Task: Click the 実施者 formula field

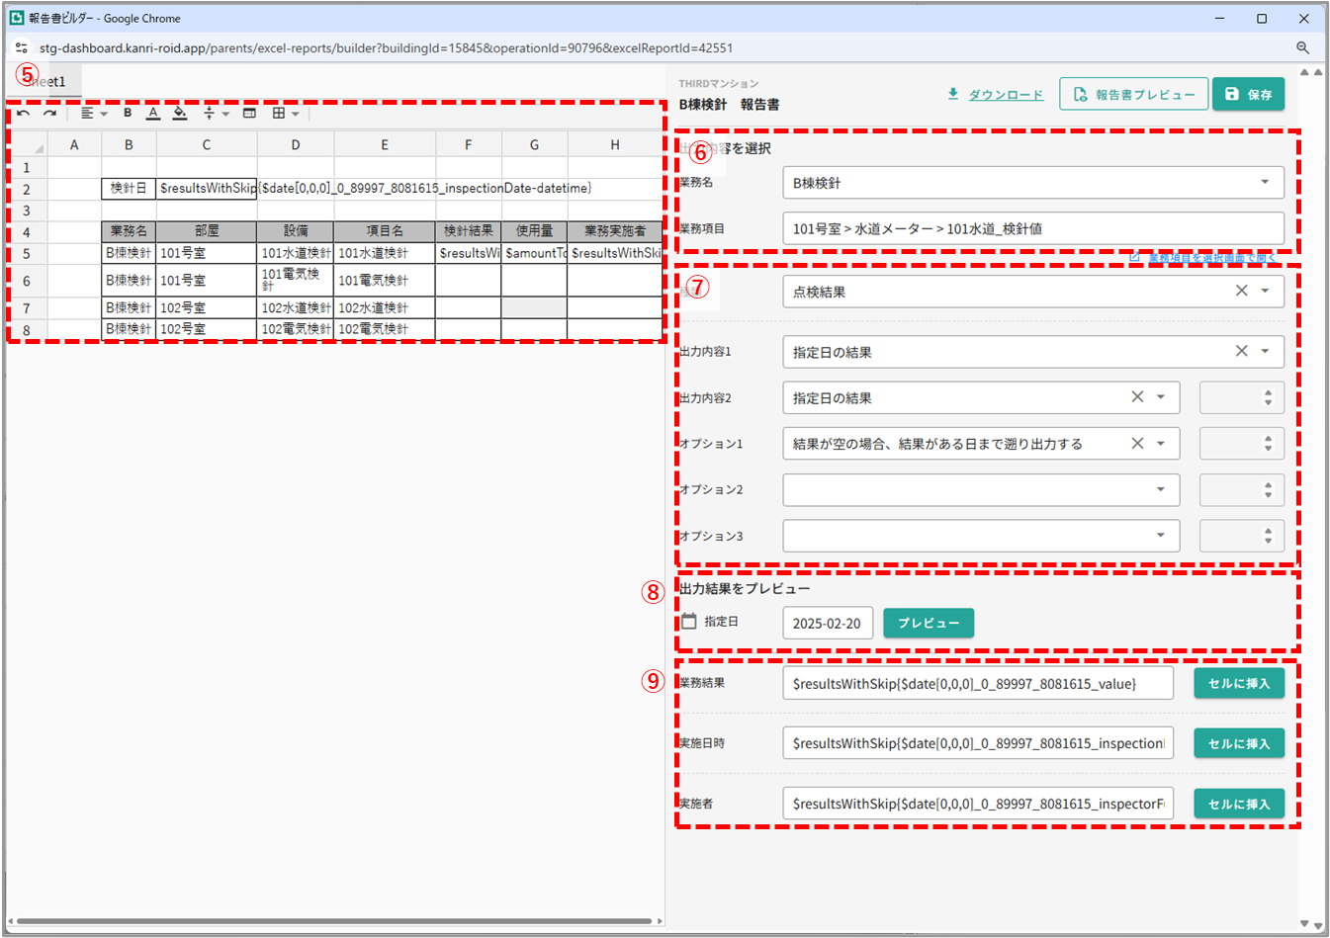Action: tap(978, 804)
